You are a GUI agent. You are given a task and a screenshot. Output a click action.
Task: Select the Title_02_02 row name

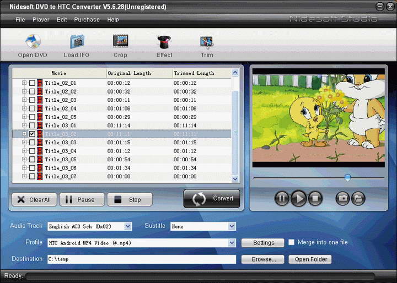pyautogui.click(x=61, y=91)
